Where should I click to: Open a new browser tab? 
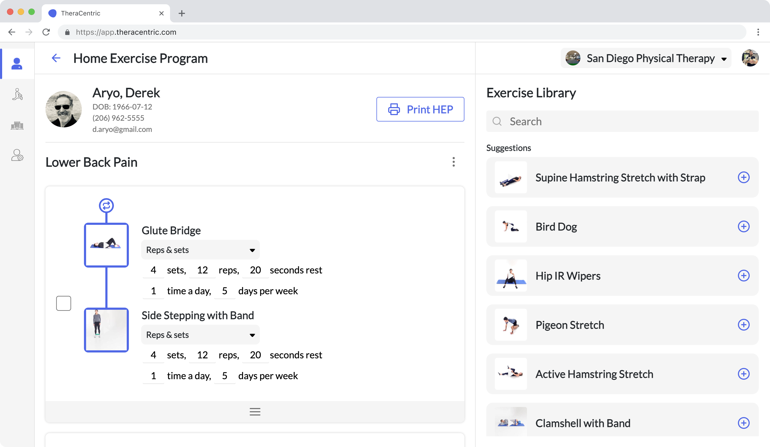point(182,13)
